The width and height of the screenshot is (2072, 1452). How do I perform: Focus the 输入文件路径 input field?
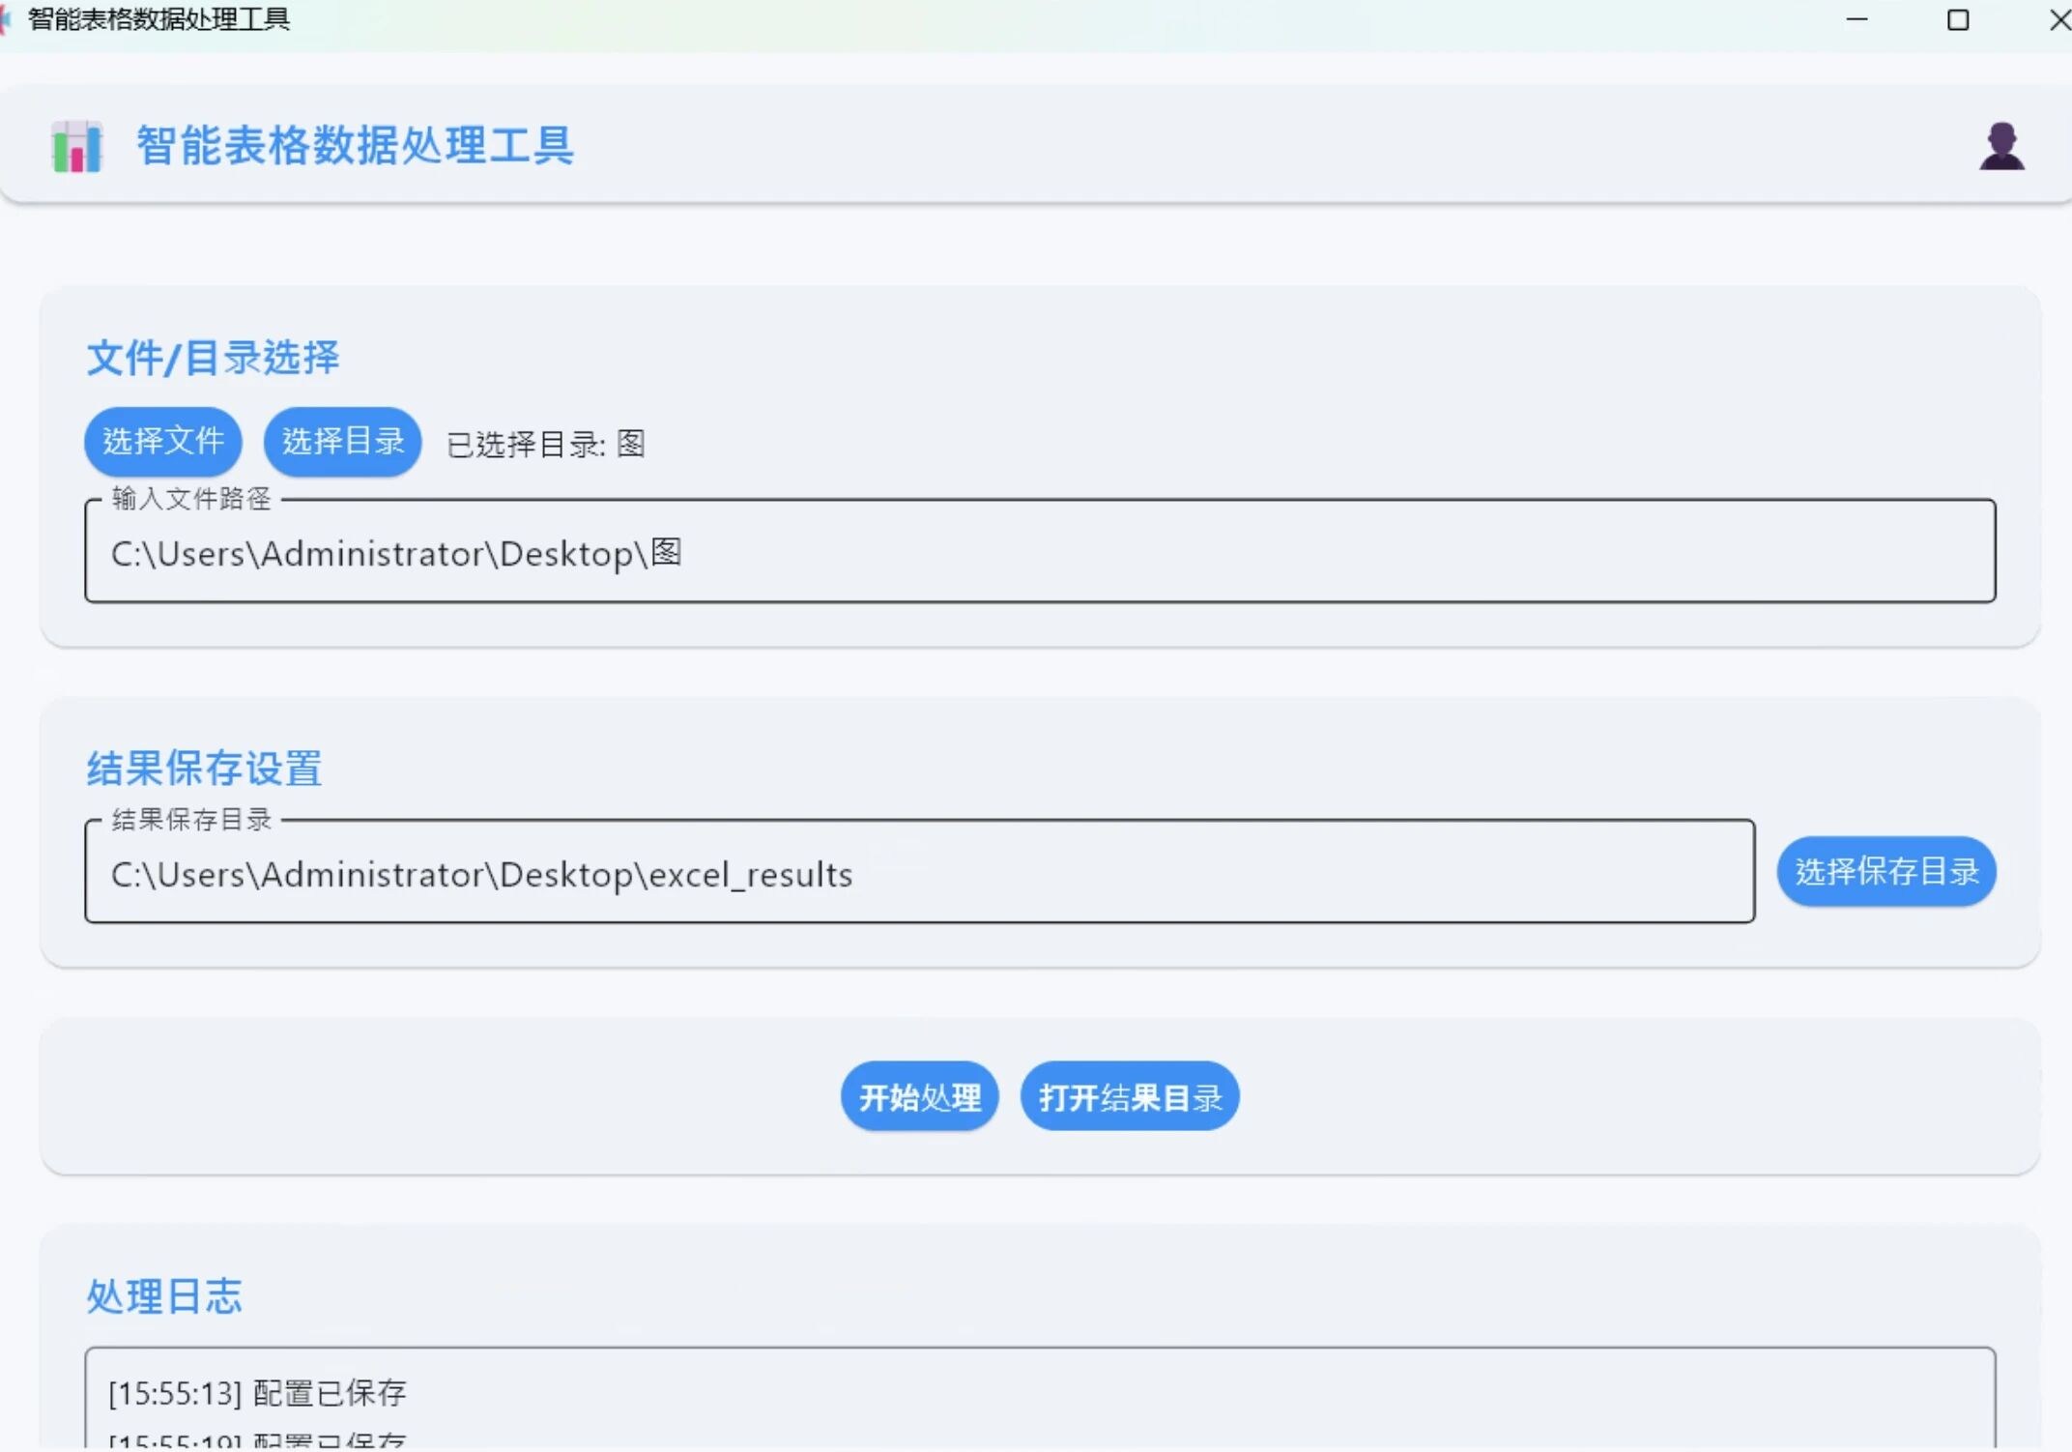[1039, 553]
